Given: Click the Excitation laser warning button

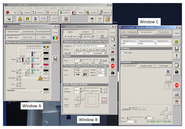Looking at the screenshot, I should pos(44,78).
